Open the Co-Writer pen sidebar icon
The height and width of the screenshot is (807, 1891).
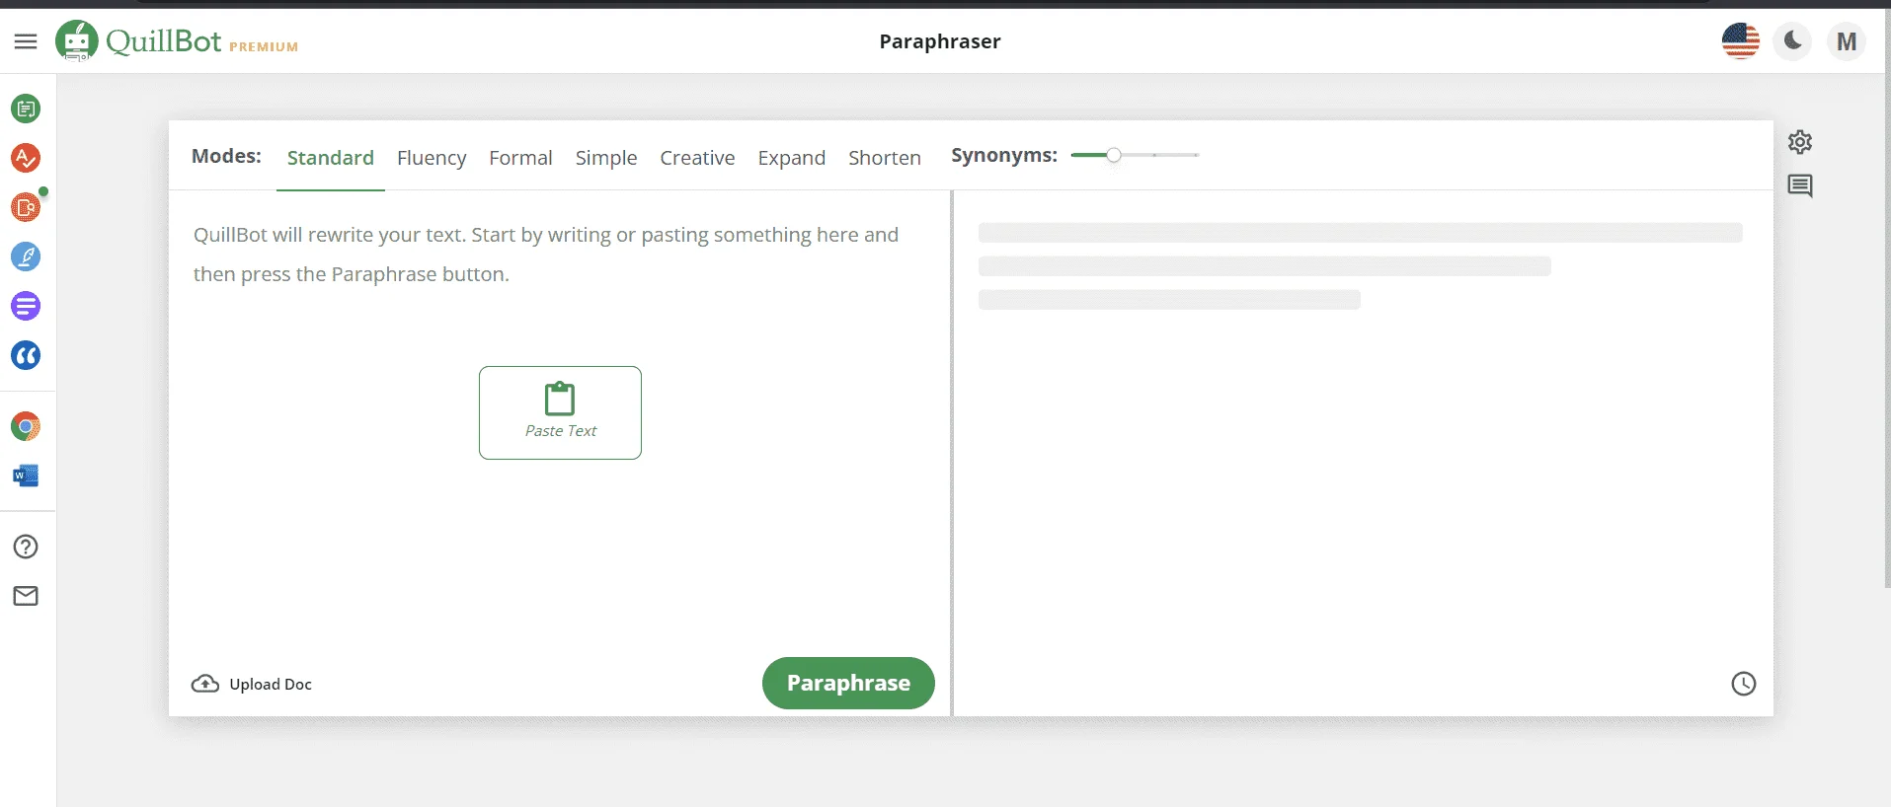[26, 257]
